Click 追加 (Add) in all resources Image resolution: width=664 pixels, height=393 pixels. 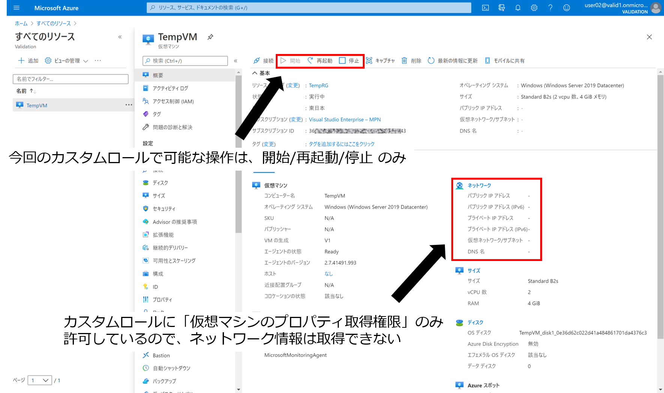click(28, 61)
